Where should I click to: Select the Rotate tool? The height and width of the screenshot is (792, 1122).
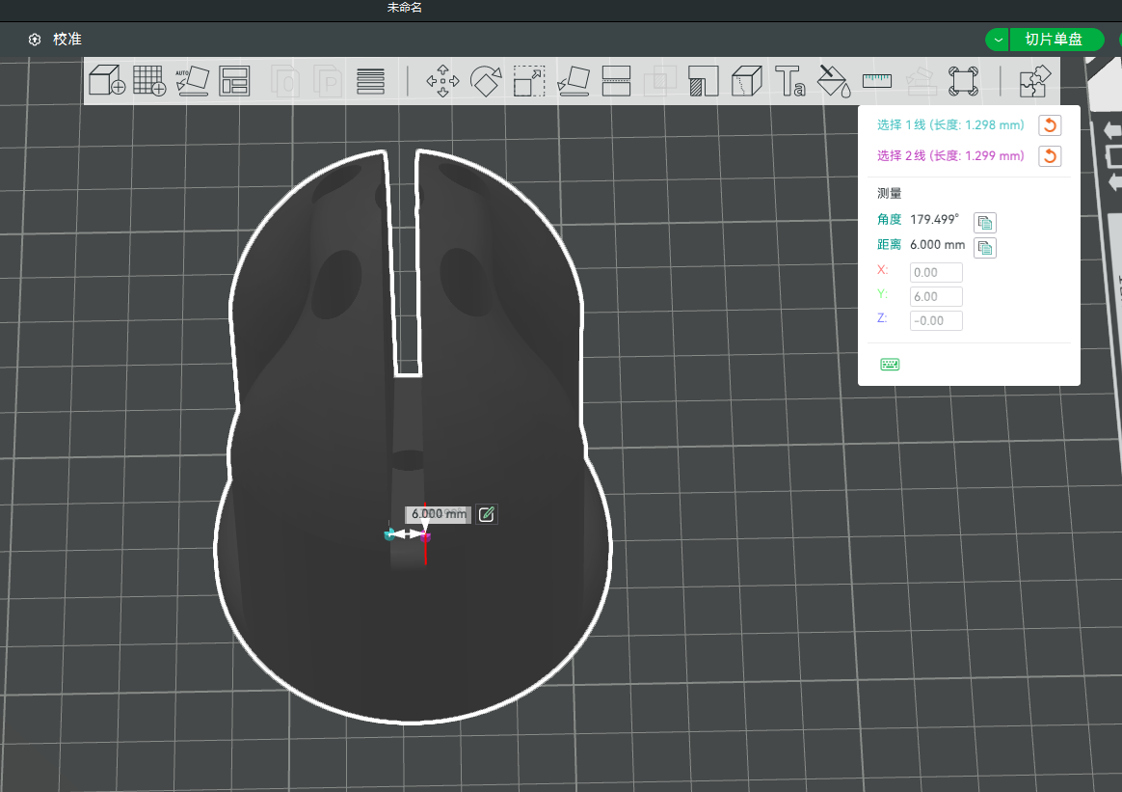click(x=486, y=81)
